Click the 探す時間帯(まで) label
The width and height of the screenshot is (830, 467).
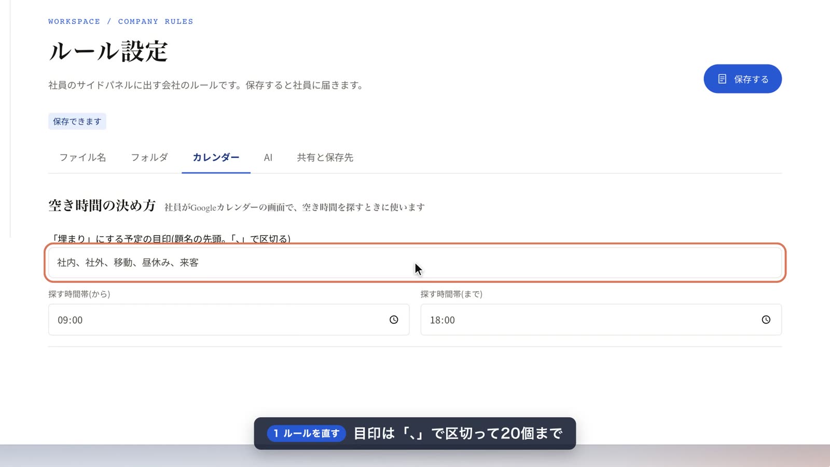(x=451, y=294)
